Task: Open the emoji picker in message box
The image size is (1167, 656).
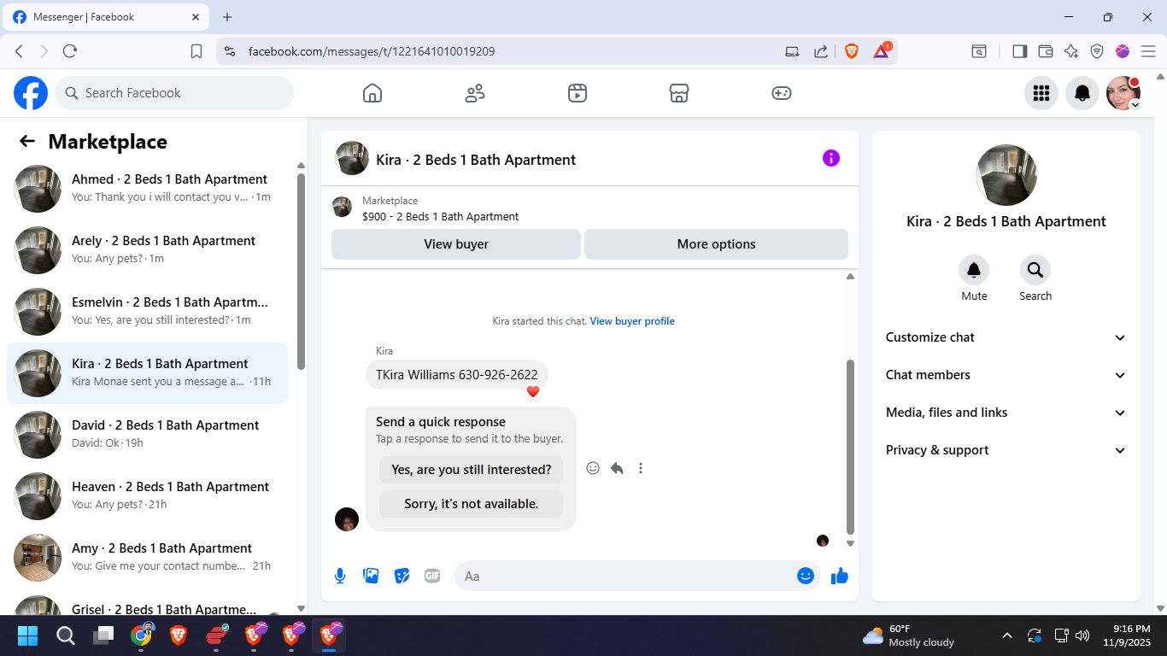Action: (806, 576)
